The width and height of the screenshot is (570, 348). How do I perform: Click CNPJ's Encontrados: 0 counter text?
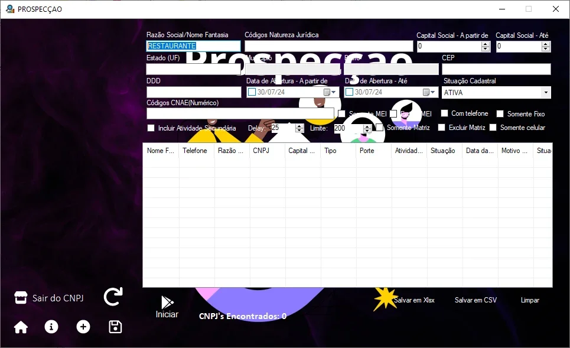click(243, 316)
